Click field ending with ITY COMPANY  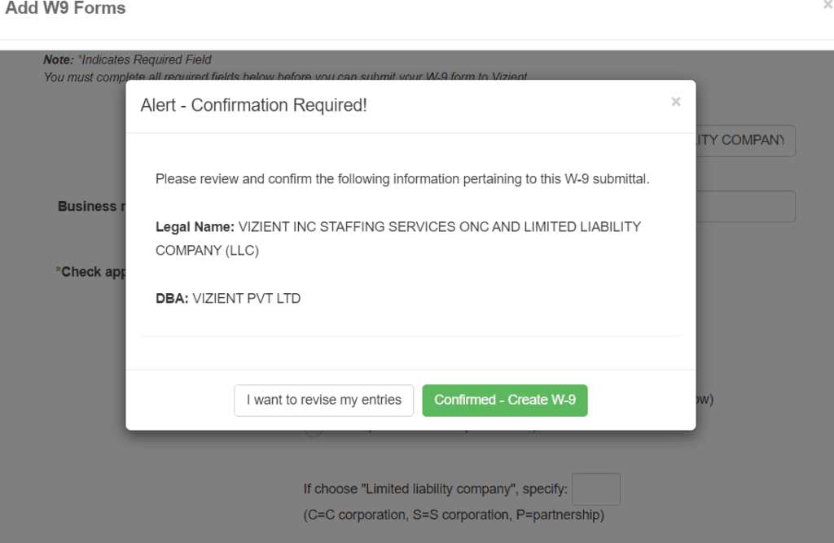[x=744, y=140]
